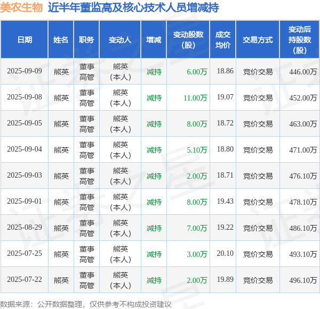
Task: Click the 20.10 average price cell
Action: click(x=225, y=254)
